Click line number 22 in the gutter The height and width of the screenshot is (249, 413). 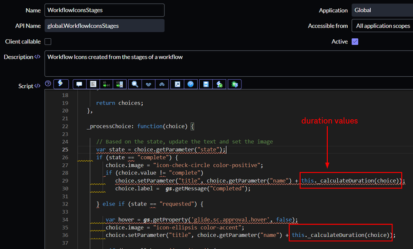point(65,126)
